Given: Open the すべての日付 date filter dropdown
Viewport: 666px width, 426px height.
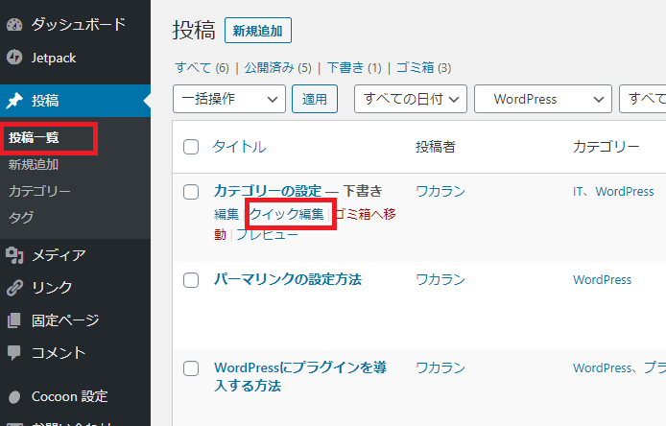Looking at the screenshot, I should (x=411, y=99).
